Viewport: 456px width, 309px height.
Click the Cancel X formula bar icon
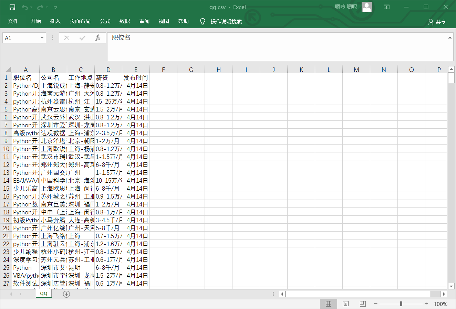coord(67,38)
